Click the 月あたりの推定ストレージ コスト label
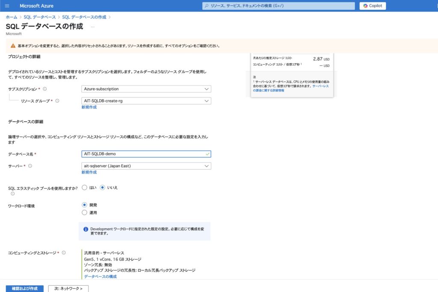The width and height of the screenshot is (438, 292). coord(272,58)
